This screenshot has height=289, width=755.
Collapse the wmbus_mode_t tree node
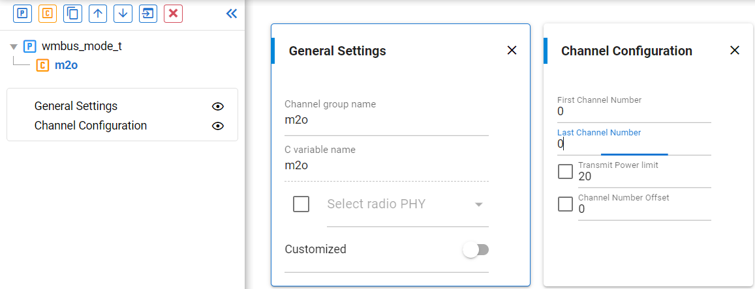pyautogui.click(x=14, y=47)
